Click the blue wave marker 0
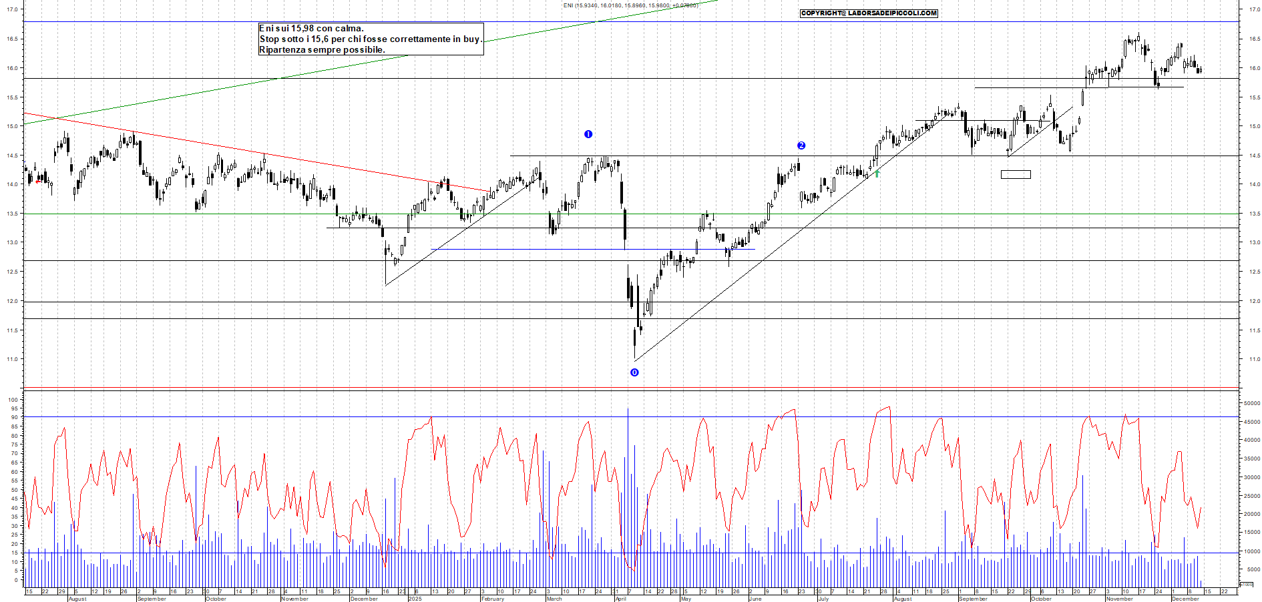The image size is (1262, 602). pyautogui.click(x=634, y=372)
